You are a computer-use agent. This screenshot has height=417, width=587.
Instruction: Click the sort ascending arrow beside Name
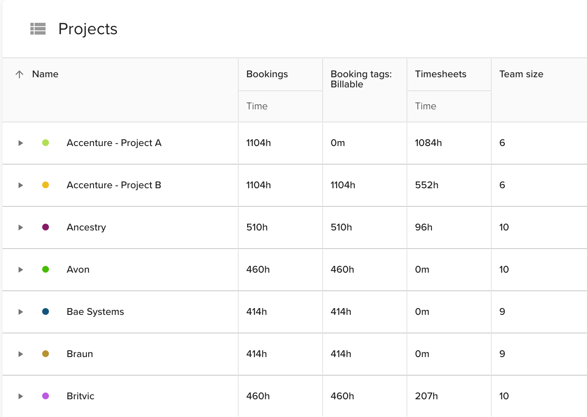(x=19, y=74)
